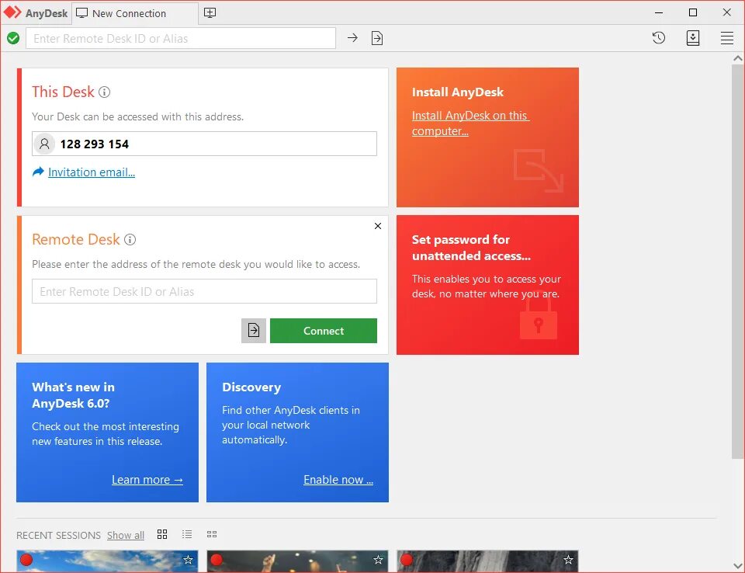Switch recent sessions to large tiles view
Screen dimensions: 745x573
[162, 534]
